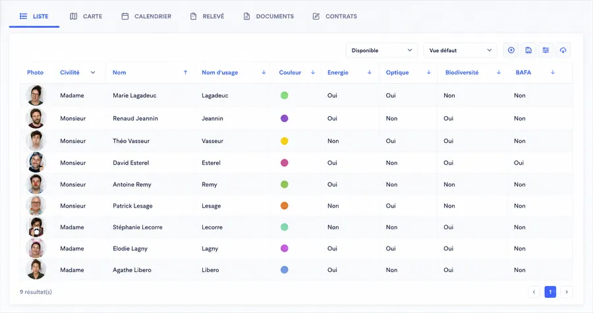The width and height of the screenshot is (593, 313).
Task: Sort by Couleur column arrow
Action: click(x=313, y=72)
